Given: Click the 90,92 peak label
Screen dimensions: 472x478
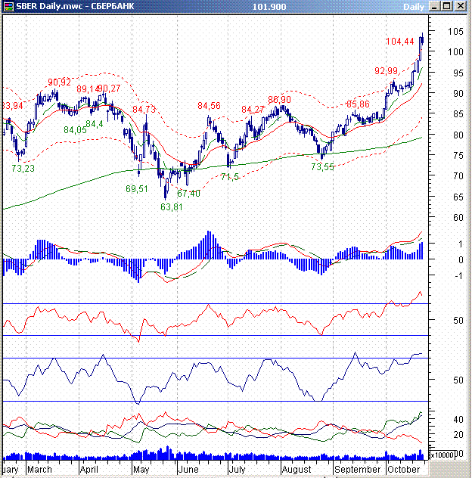Looking at the screenshot, I should pyautogui.click(x=60, y=82).
